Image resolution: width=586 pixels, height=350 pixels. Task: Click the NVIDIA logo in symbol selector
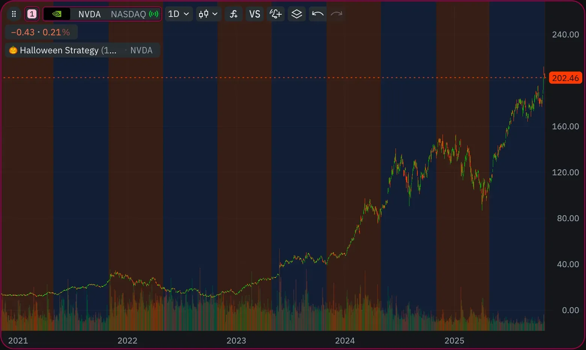point(57,14)
